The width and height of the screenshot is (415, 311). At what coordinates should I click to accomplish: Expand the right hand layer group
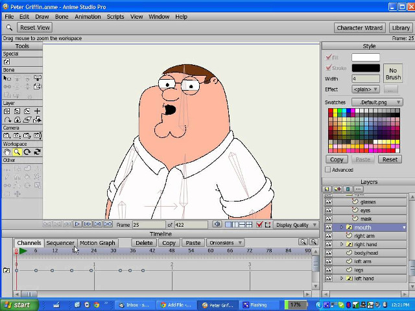(x=342, y=244)
